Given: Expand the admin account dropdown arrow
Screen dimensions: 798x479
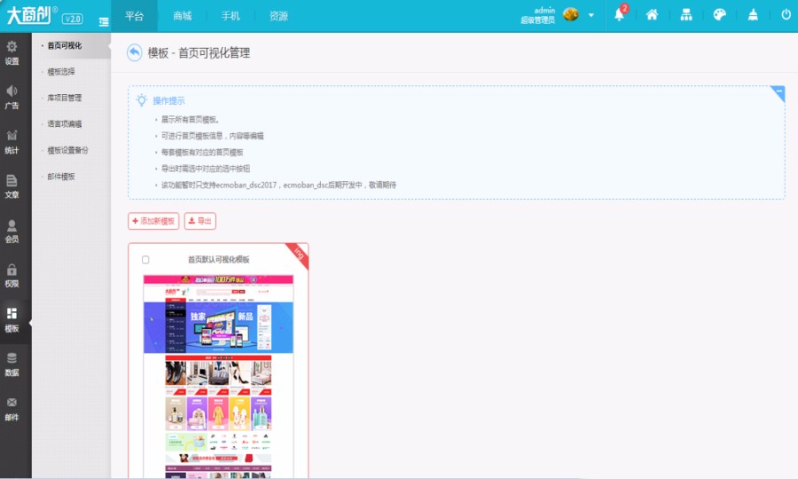Looking at the screenshot, I should point(591,15).
